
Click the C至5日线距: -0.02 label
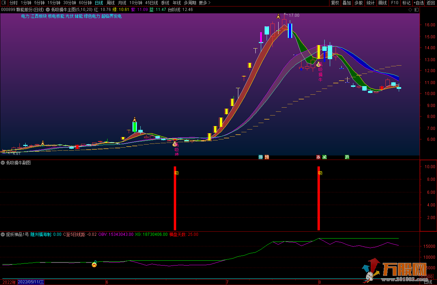click(x=80, y=234)
